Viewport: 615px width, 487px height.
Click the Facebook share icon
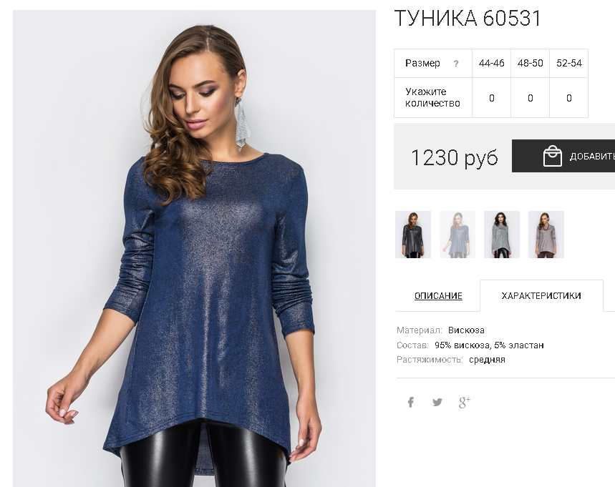pyautogui.click(x=411, y=402)
